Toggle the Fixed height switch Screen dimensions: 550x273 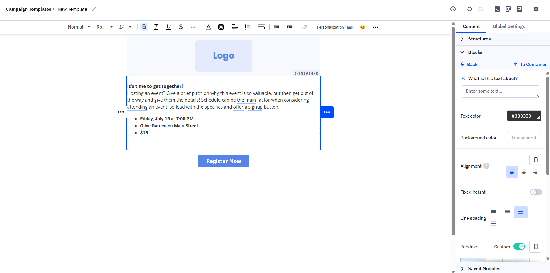point(536,192)
